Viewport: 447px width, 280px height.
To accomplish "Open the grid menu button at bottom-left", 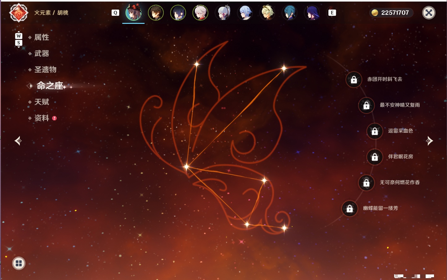I will coord(19,263).
